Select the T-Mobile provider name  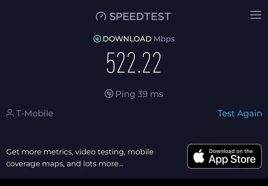pyautogui.click(x=35, y=113)
